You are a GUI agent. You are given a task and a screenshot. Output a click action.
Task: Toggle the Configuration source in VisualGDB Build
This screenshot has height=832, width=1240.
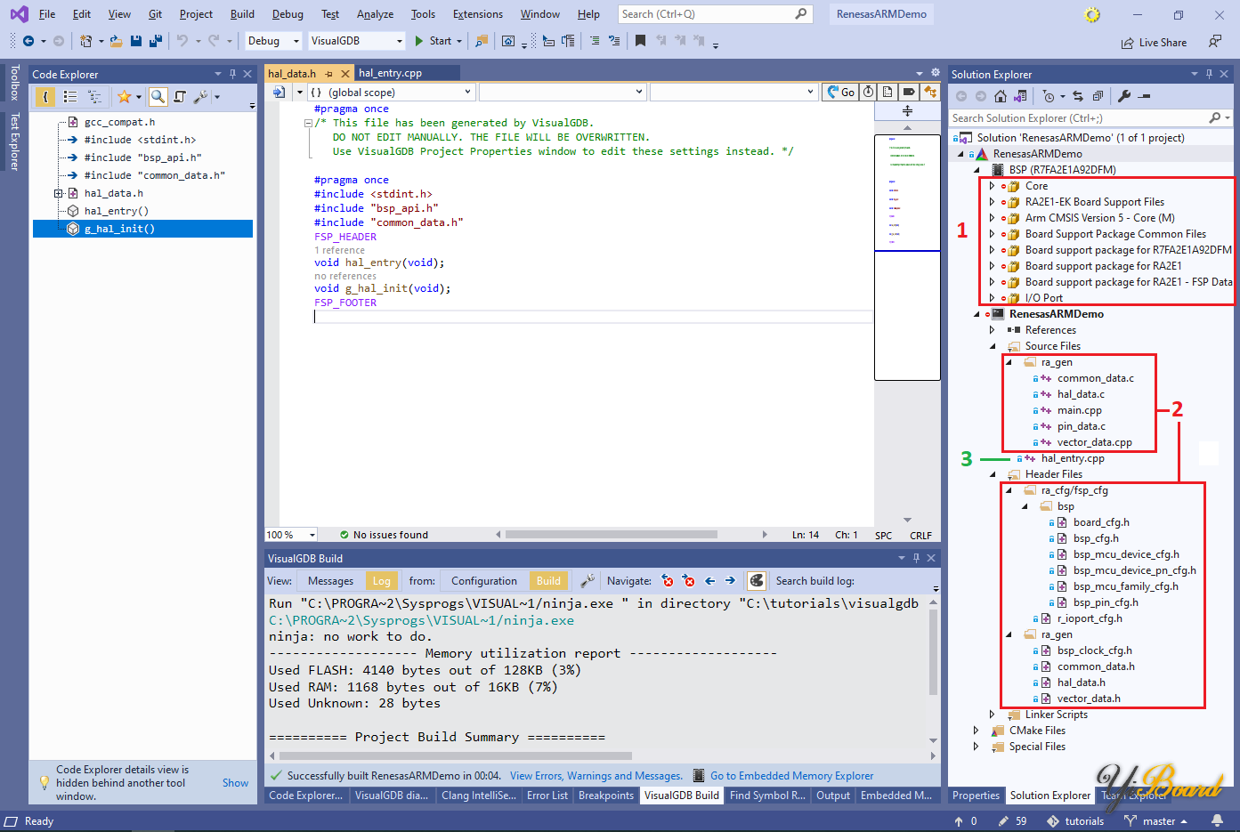pos(483,581)
